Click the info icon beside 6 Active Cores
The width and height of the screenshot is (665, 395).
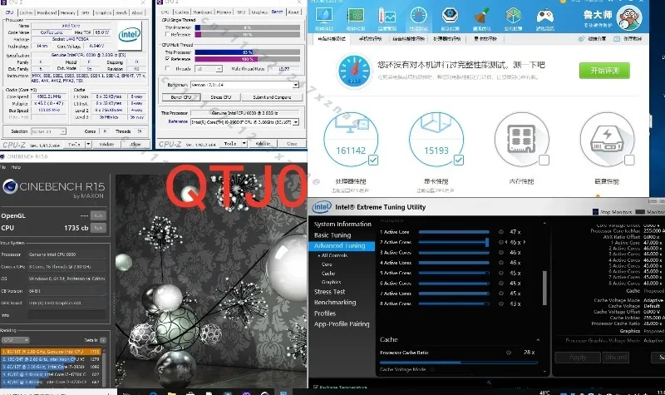(x=501, y=283)
